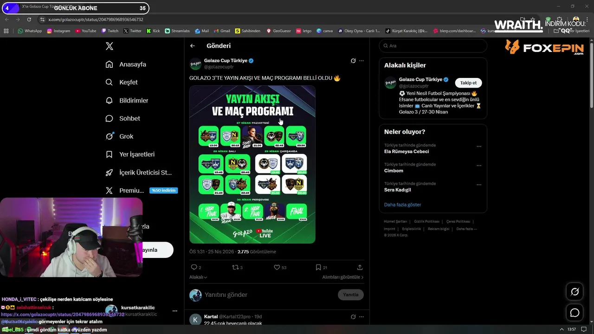Open Kick bookmark
The height and width of the screenshot is (334, 594).
point(153,31)
